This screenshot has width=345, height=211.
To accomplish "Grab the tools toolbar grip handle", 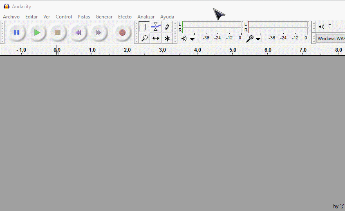I will pyautogui.click(x=137, y=33).
